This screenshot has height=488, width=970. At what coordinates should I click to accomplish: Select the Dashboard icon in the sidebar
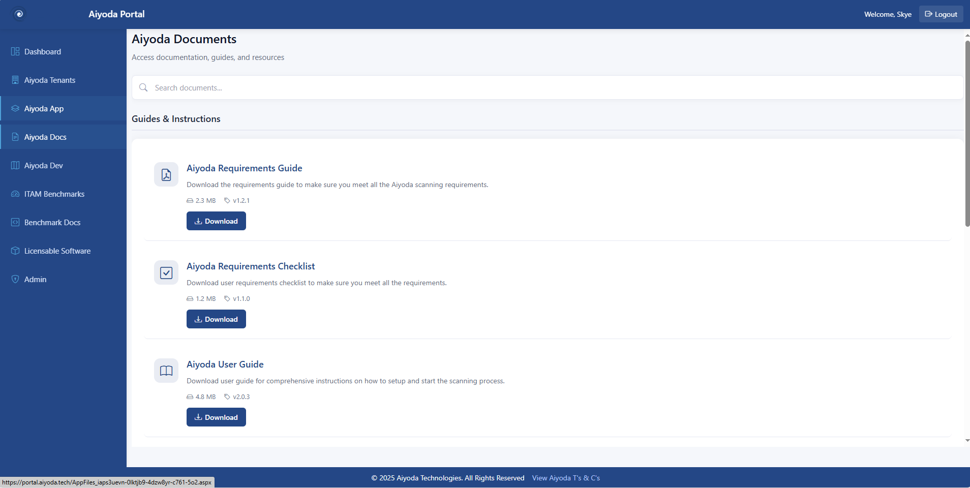(x=14, y=51)
